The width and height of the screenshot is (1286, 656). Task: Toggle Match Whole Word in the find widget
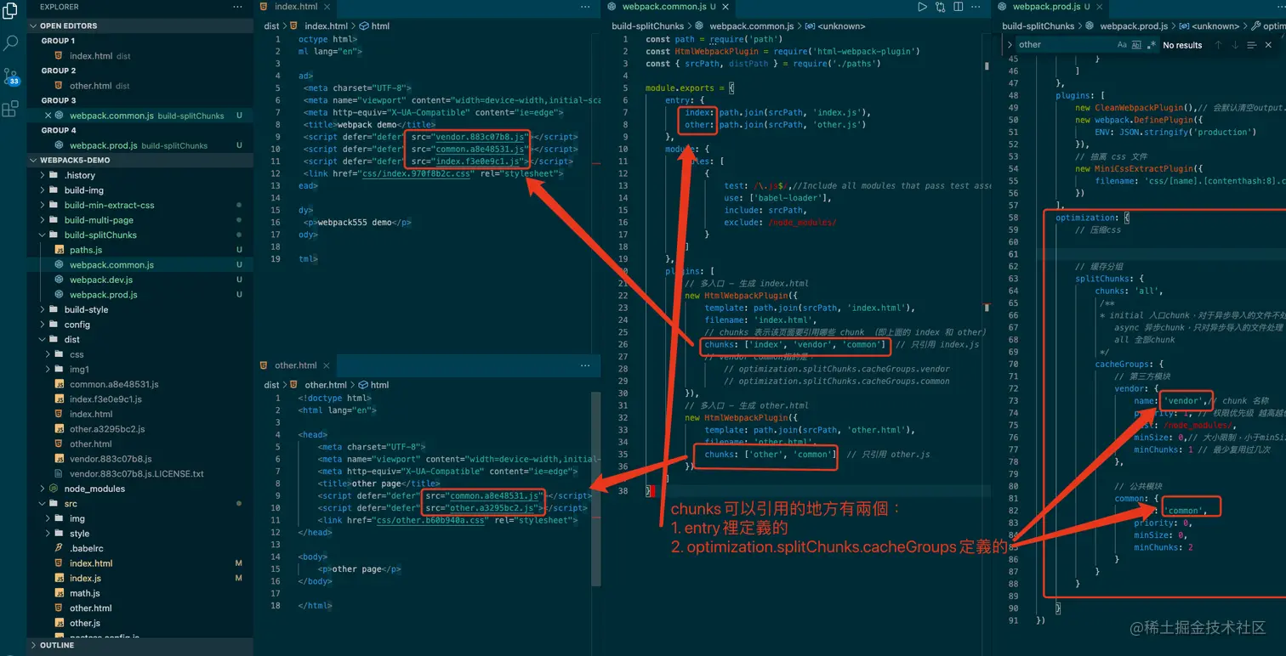(x=1137, y=45)
